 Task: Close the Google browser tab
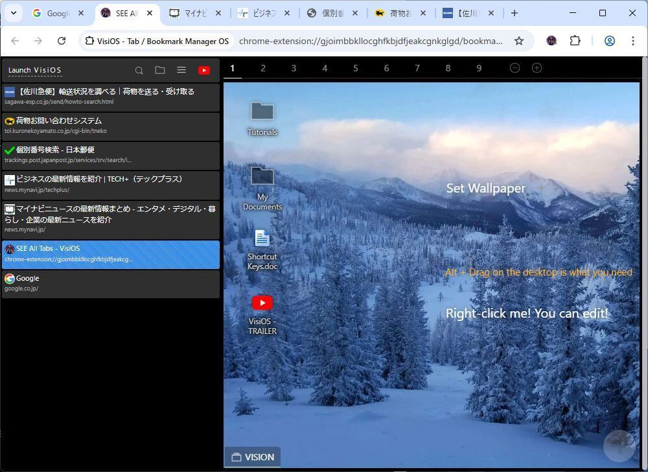point(81,13)
